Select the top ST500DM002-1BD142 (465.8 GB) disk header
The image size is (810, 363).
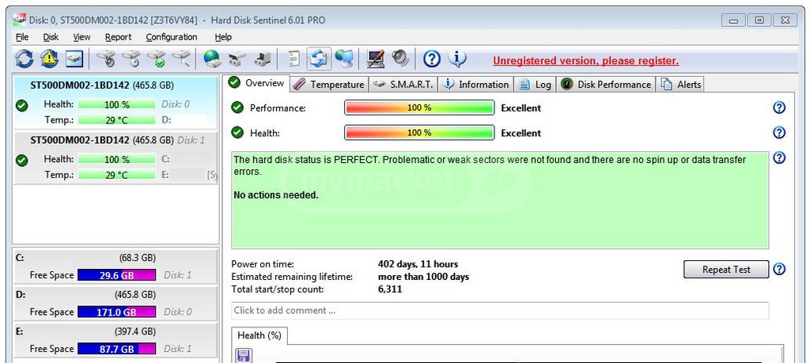pyautogui.click(x=102, y=85)
